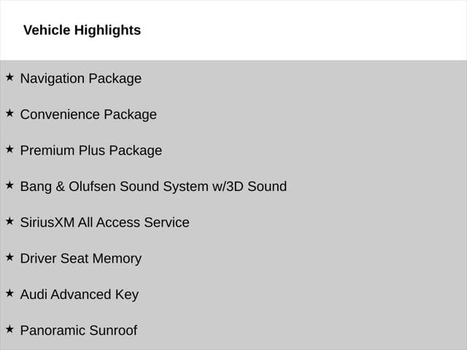Select the Premium Plus Package star bullet
This screenshot has width=467, height=350.
(9, 149)
